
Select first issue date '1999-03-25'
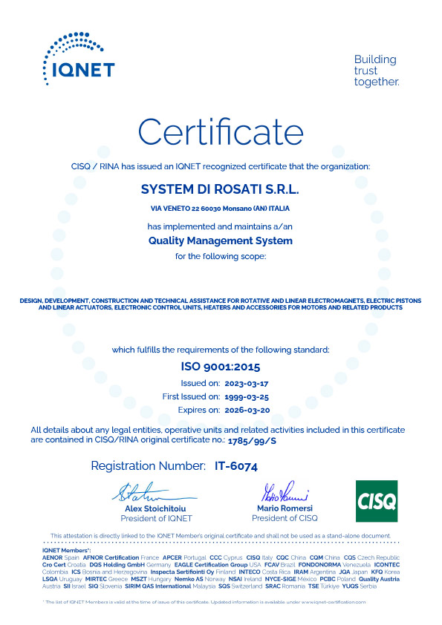(247, 397)
